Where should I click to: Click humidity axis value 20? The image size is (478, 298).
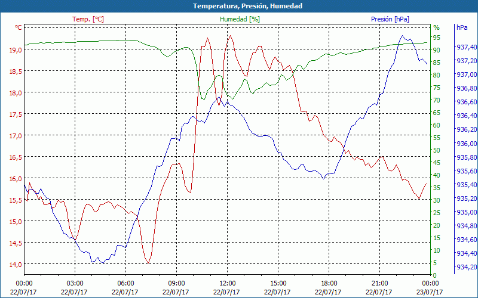437,225
